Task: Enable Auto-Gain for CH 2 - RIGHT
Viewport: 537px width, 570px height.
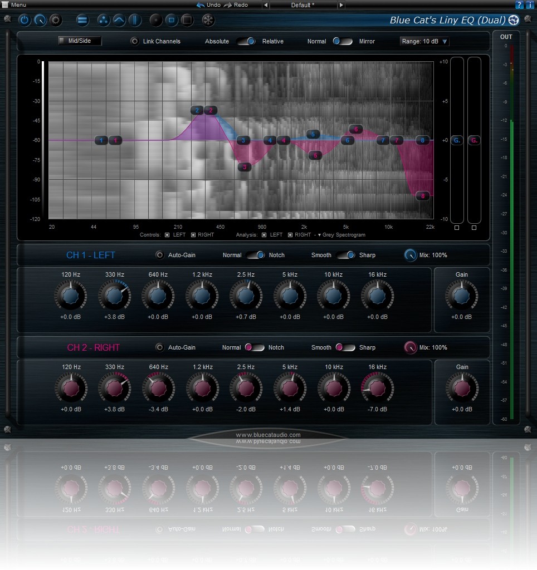Action: tap(159, 347)
